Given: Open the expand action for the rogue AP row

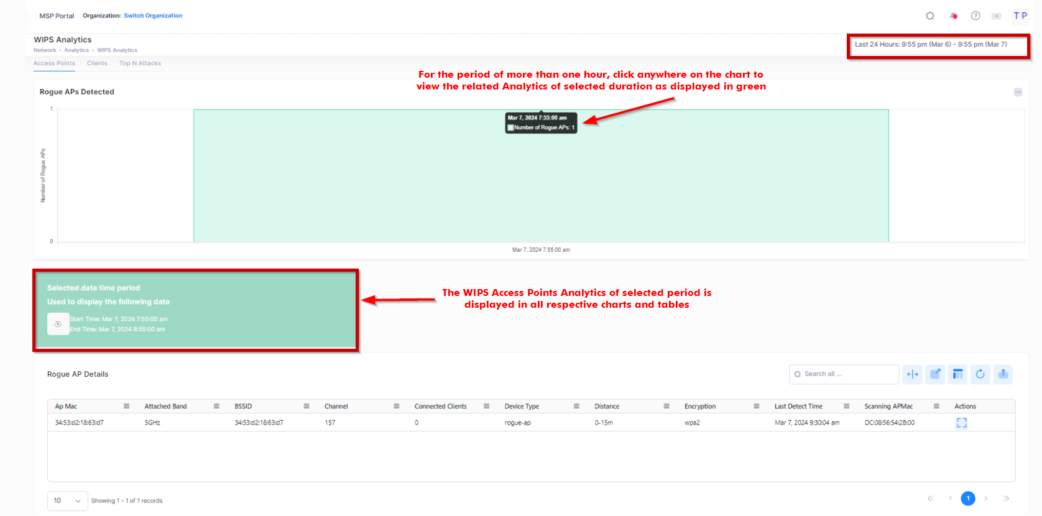Looking at the screenshot, I should point(961,423).
